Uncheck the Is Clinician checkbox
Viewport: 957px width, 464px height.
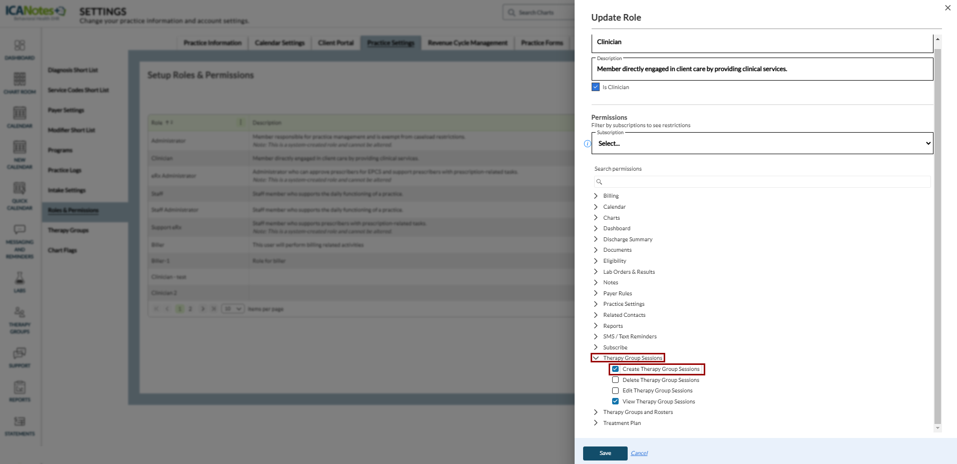click(596, 87)
